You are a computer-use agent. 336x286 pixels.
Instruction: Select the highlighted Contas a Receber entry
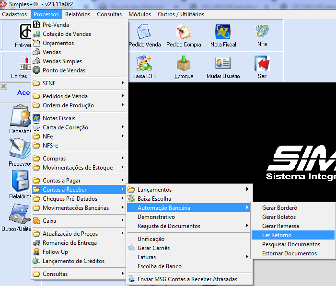pyautogui.click(x=80, y=190)
